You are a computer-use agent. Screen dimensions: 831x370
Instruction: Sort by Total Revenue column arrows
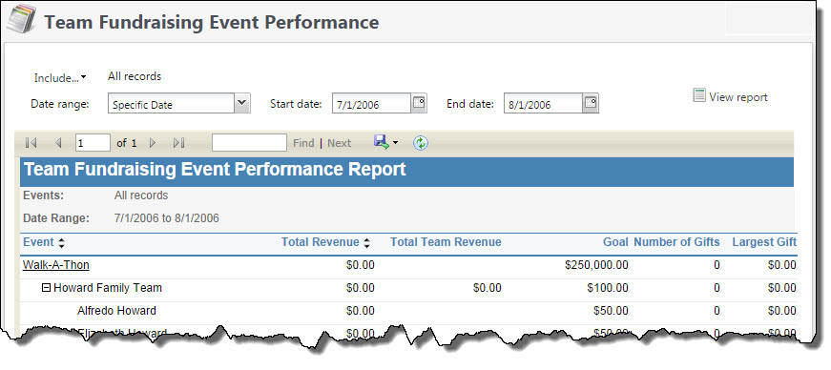click(x=366, y=243)
